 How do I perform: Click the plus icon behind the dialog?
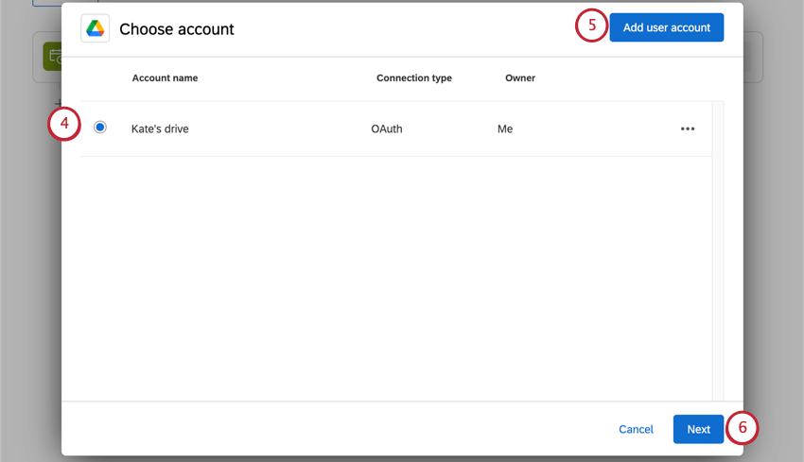click(x=58, y=102)
